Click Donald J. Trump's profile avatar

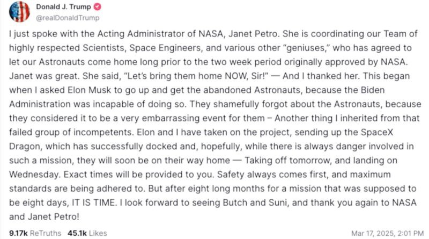point(20,12)
